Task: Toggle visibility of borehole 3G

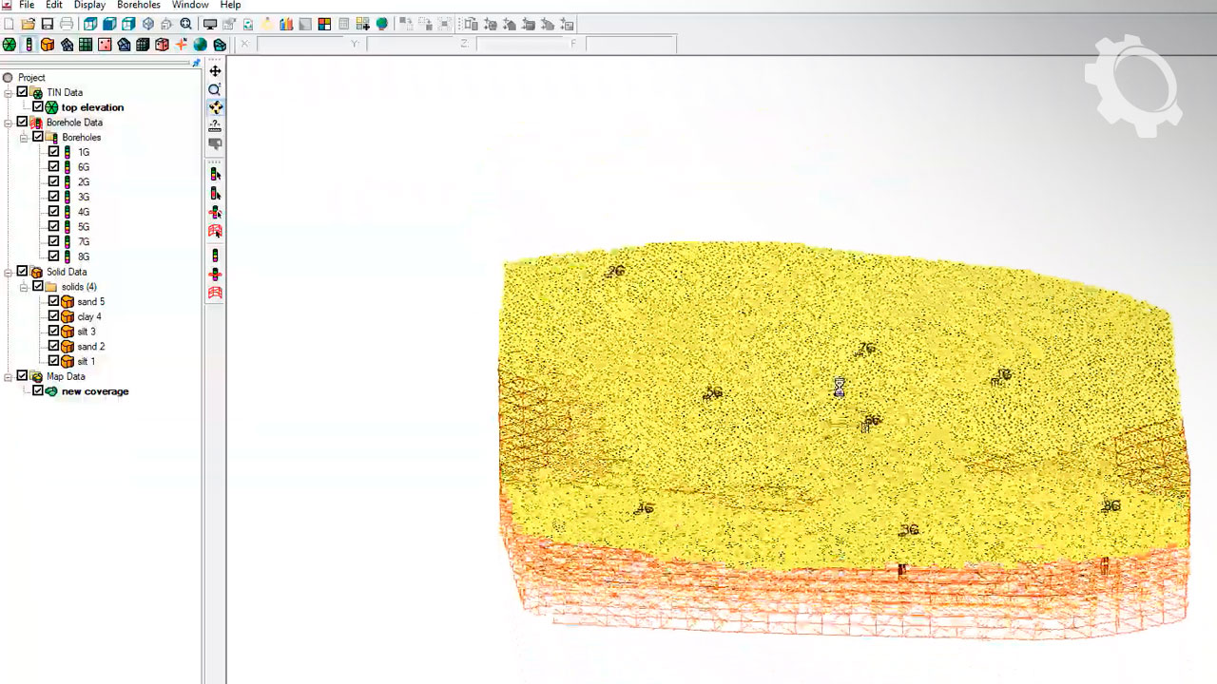Action: [x=54, y=197]
